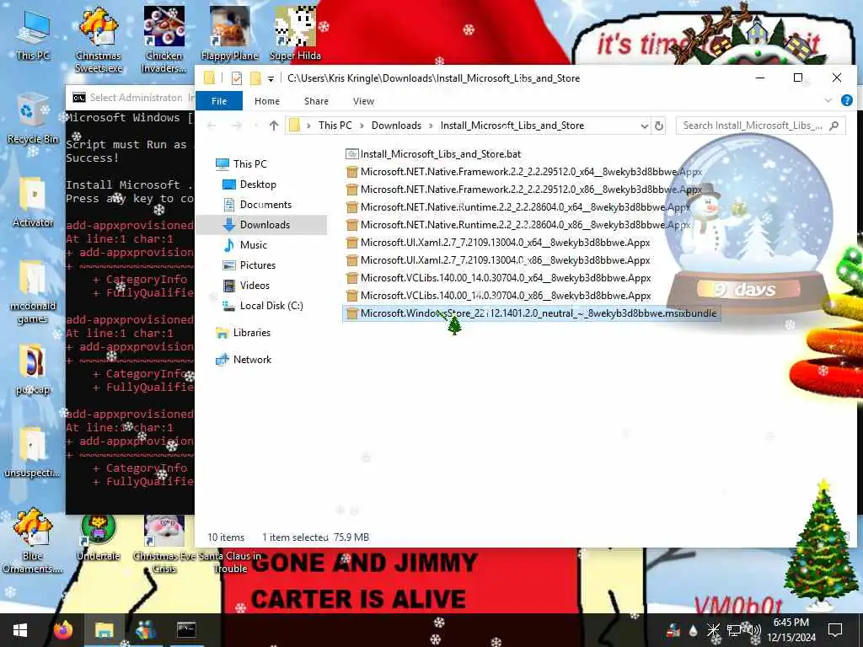Launch Flappy Plane desktop shortcut
The image size is (863, 647).
coord(229,34)
